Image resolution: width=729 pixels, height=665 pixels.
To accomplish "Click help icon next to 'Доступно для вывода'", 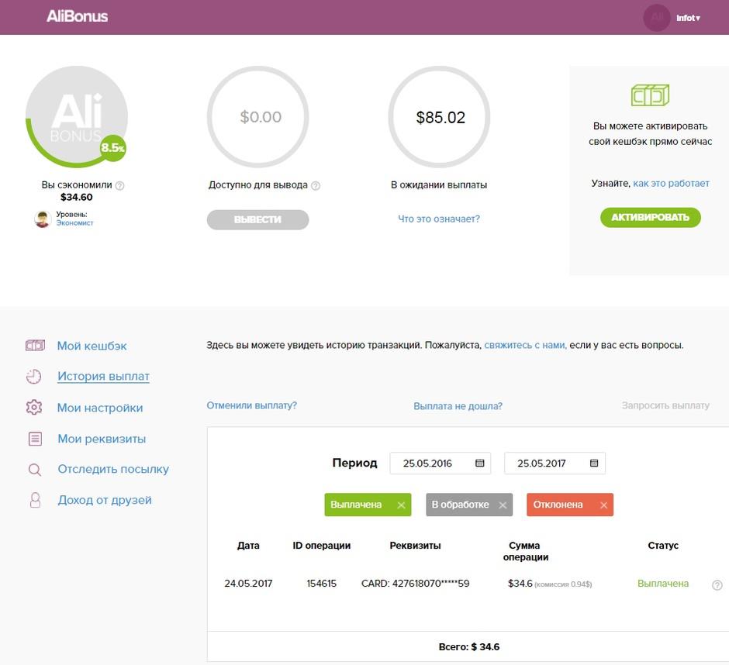I will 315,185.
